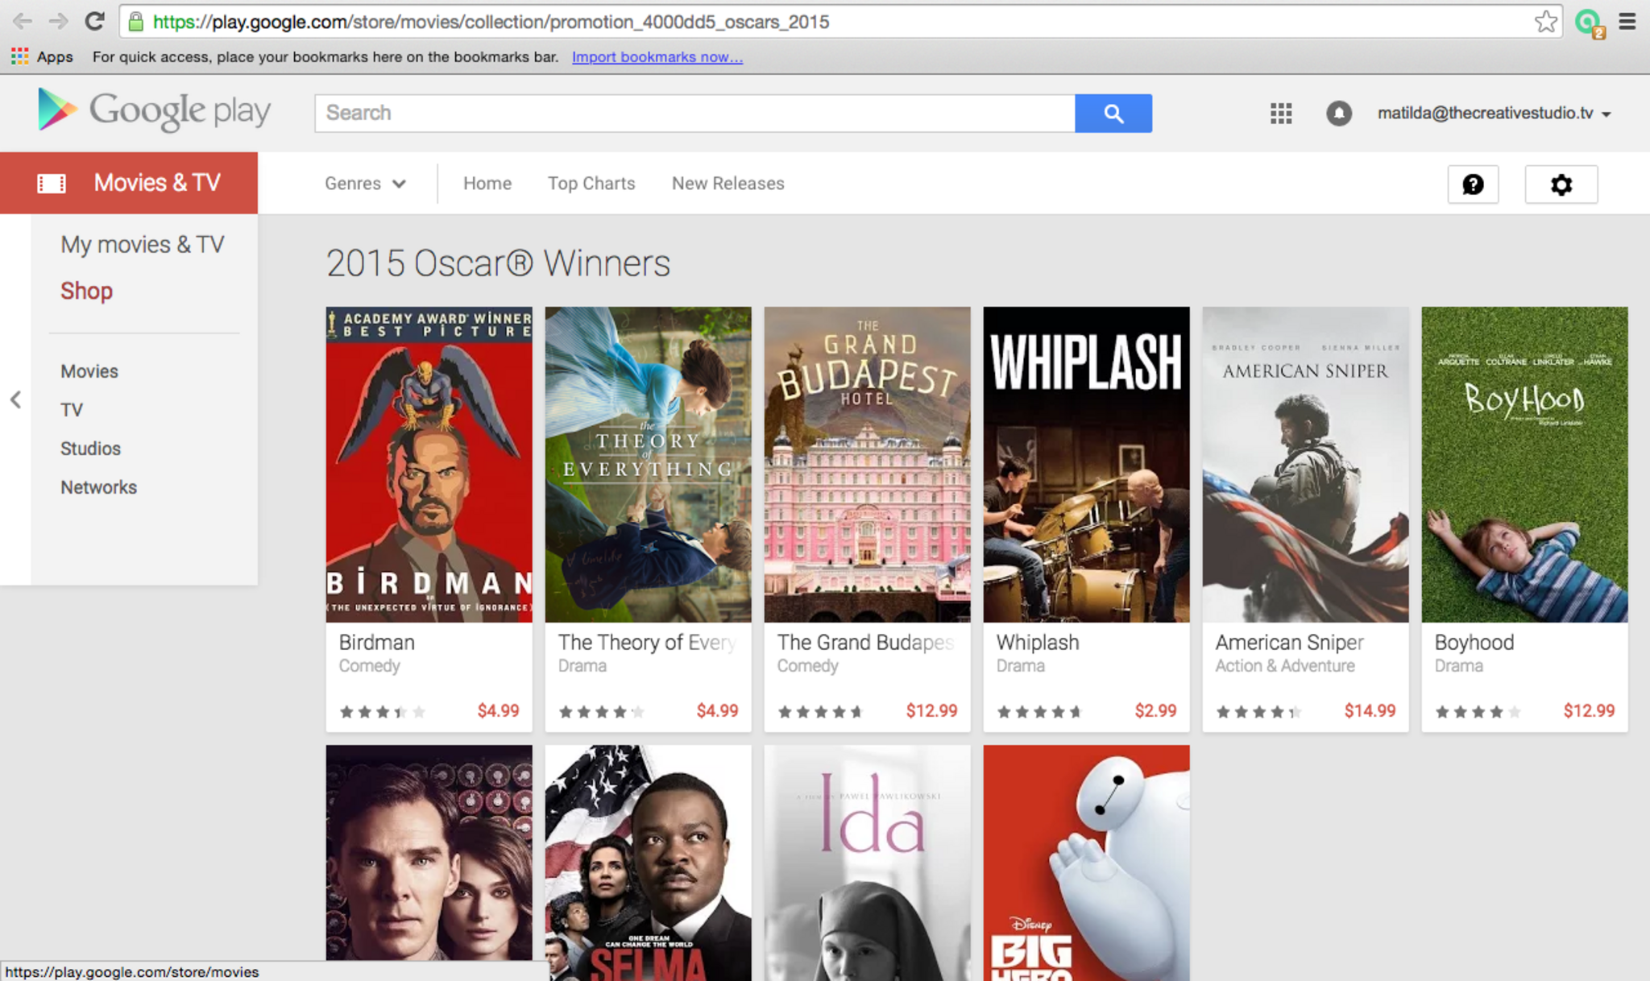Click the green extension icon in toolbar
The height and width of the screenshot is (981, 1650).
pyautogui.click(x=1588, y=23)
